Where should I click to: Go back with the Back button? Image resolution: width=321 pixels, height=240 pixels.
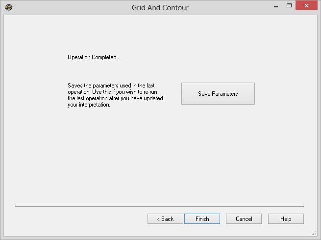pyautogui.click(x=165, y=219)
